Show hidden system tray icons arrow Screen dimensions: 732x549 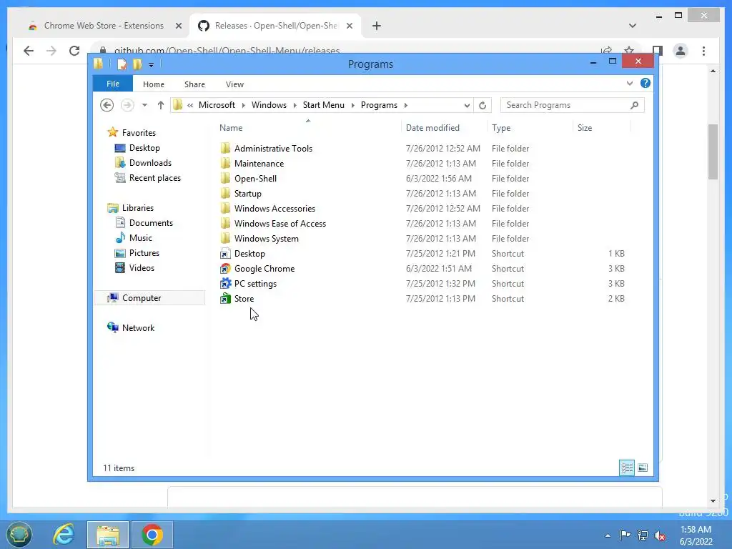point(608,535)
